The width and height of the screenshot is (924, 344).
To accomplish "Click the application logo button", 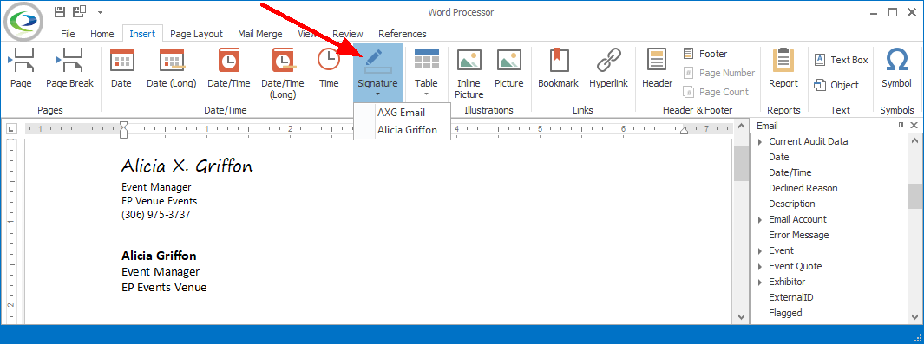I will (x=23, y=21).
